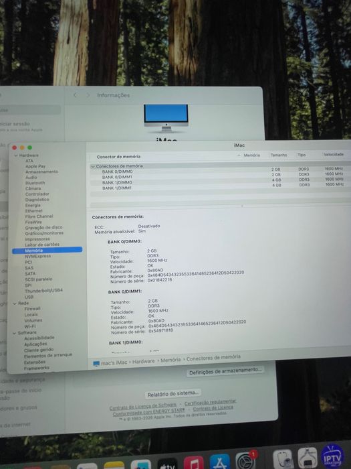This screenshot has height=469, width=351.
Task: Select Câmara in the sidebar
Action: pos(33,188)
